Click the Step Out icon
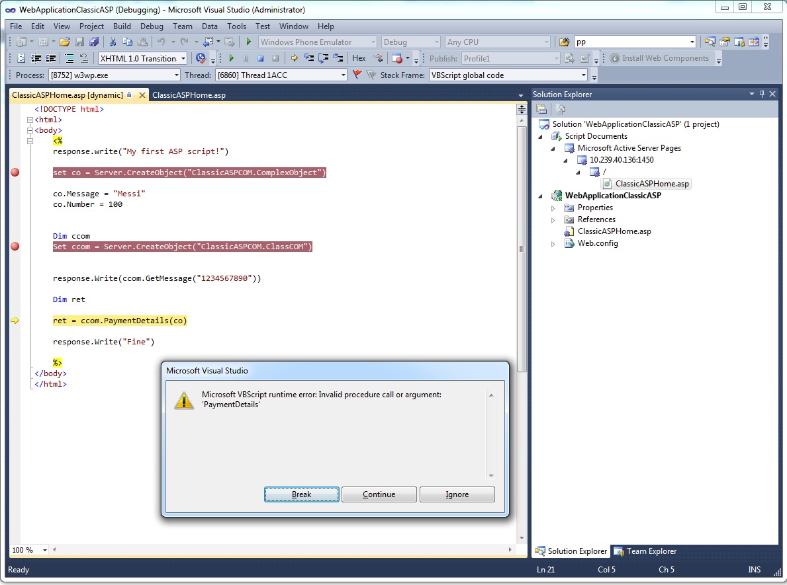The height and width of the screenshot is (585, 787). click(338, 59)
